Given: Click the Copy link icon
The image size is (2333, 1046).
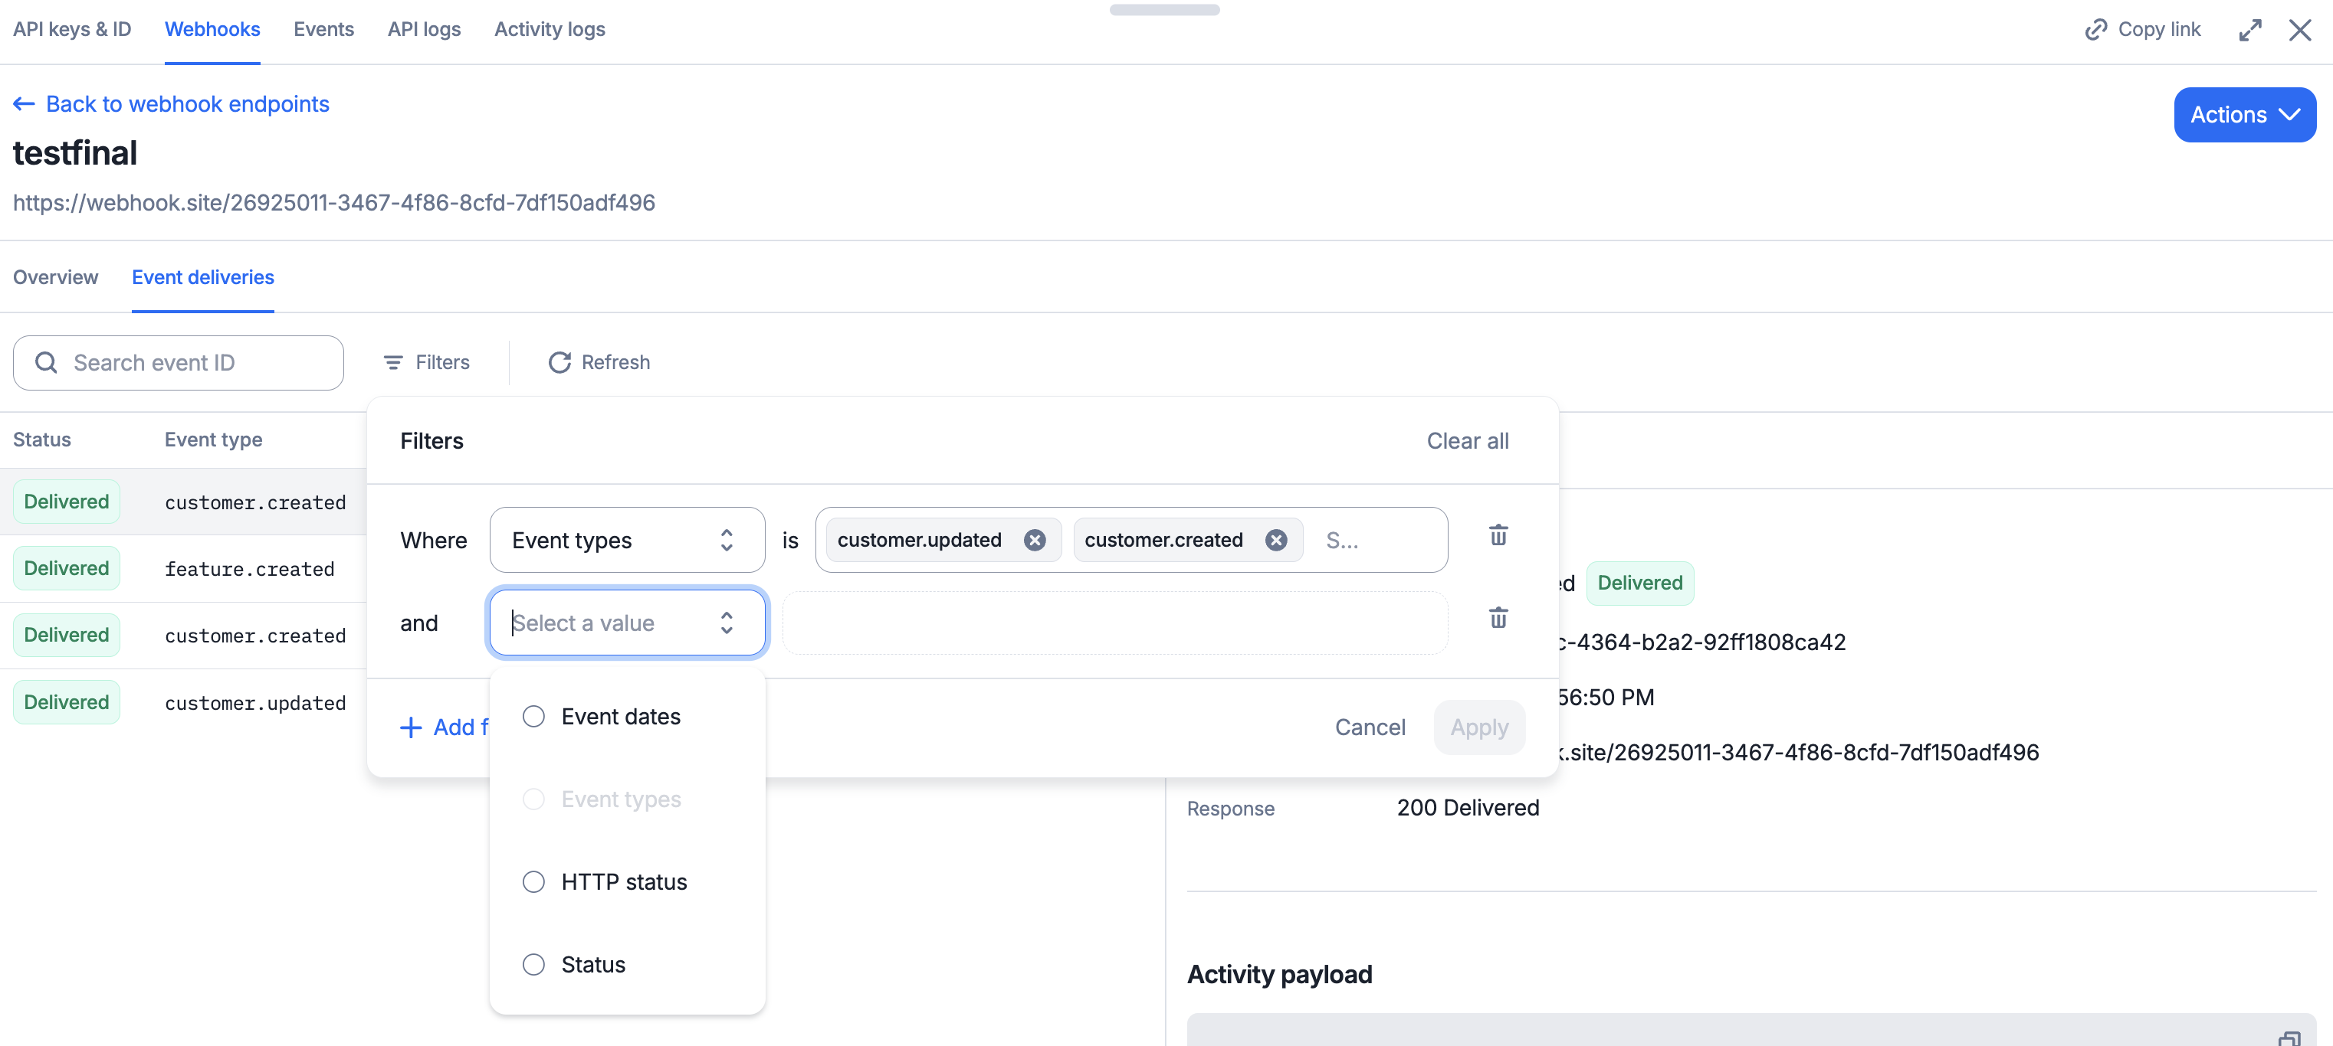Looking at the screenshot, I should [2095, 30].
